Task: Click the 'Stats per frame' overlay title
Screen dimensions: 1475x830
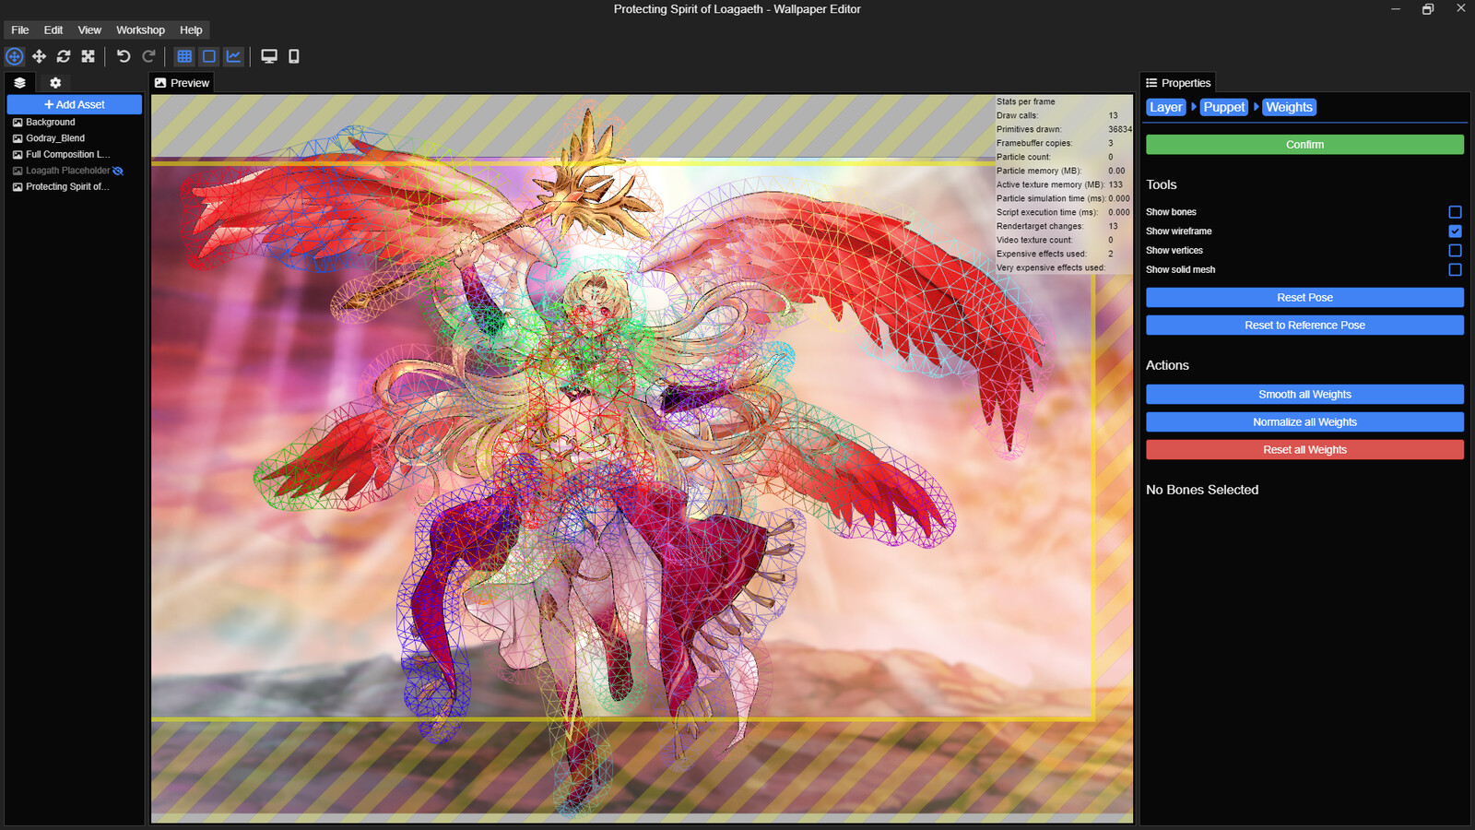Action: [1026, 101]
